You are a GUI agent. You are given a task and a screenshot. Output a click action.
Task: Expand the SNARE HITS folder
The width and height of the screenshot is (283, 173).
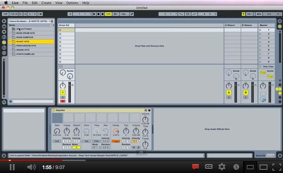click(x=10, y=50)
